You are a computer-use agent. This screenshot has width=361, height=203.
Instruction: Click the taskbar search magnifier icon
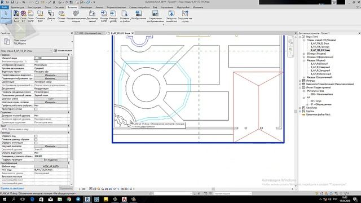click(x=14, y=199)
